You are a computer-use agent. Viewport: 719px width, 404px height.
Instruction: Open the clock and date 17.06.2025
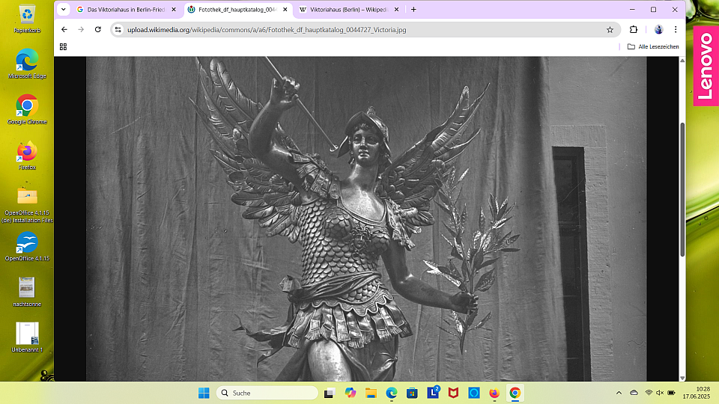(x=696, y=393)
